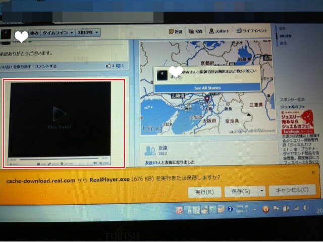Click the bing logo on the map

[152, 129]
